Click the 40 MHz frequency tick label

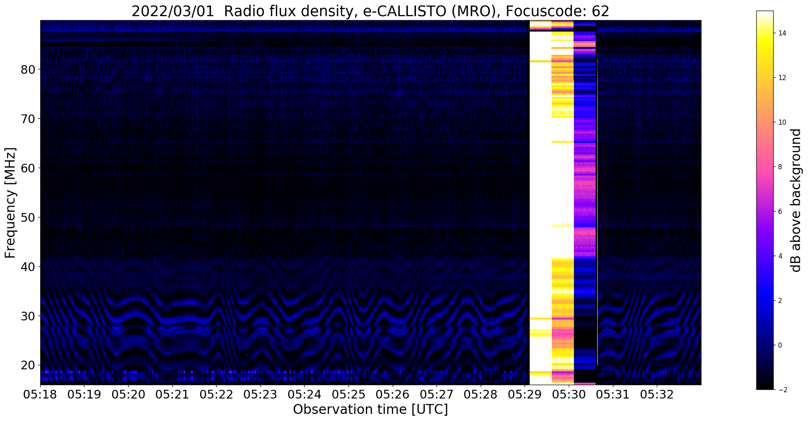pyautogui.click(x=28, y=267)
